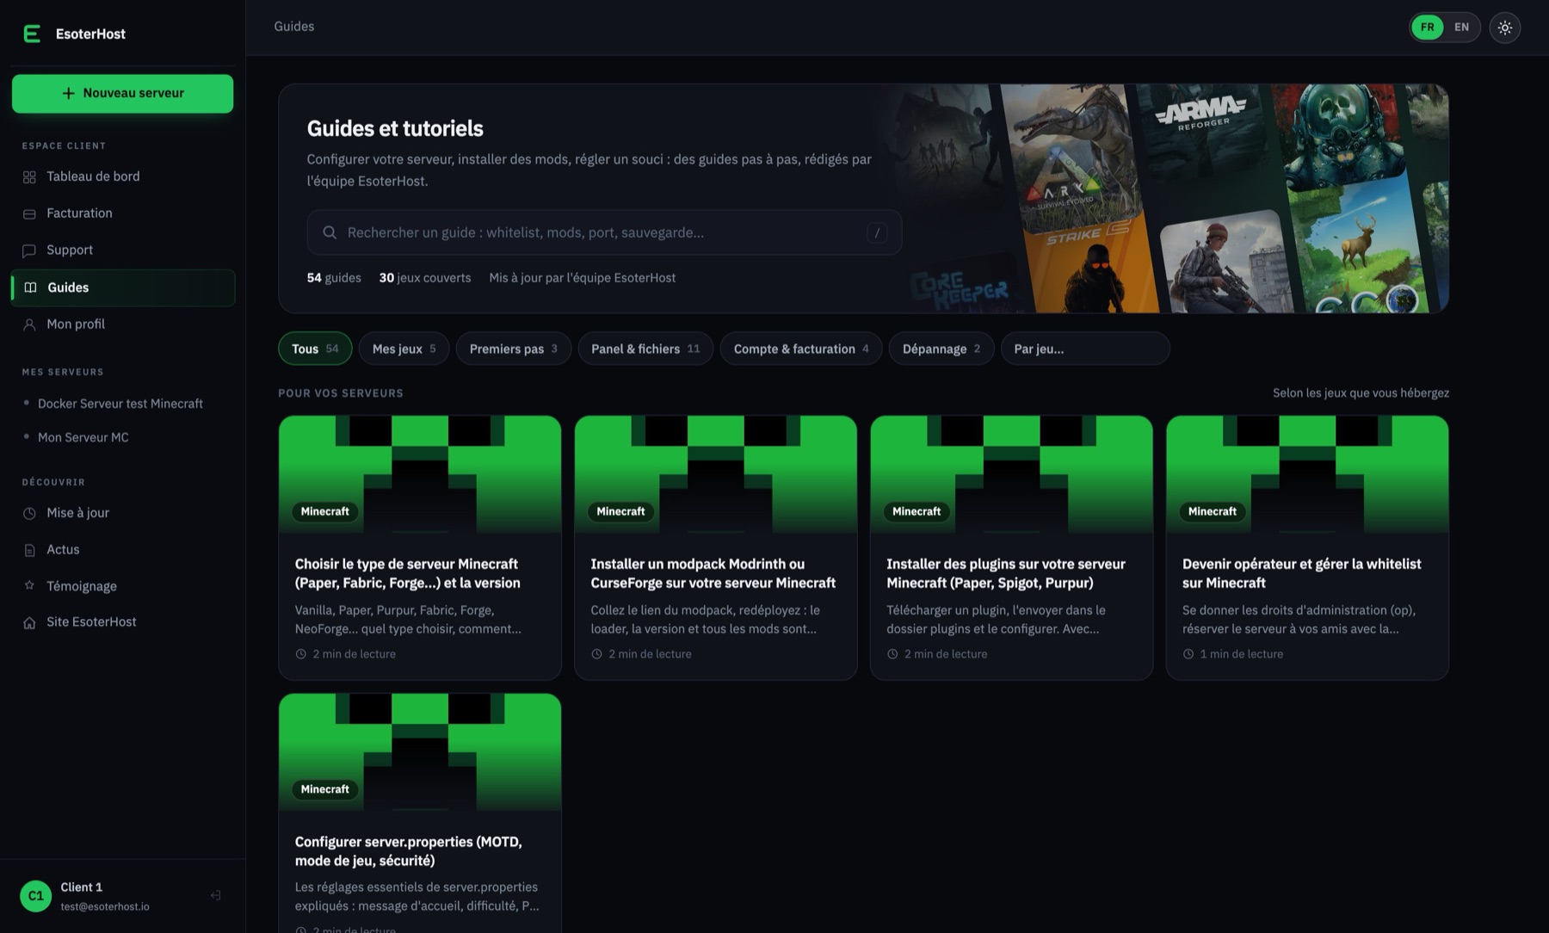Focus the Rechercher un guide search field
The image size is (1549, 933).
click(604, 232)
